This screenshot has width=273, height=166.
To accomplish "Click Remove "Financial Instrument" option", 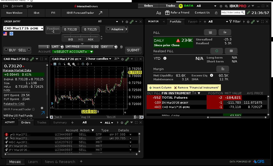I will [x=196, y=88].
